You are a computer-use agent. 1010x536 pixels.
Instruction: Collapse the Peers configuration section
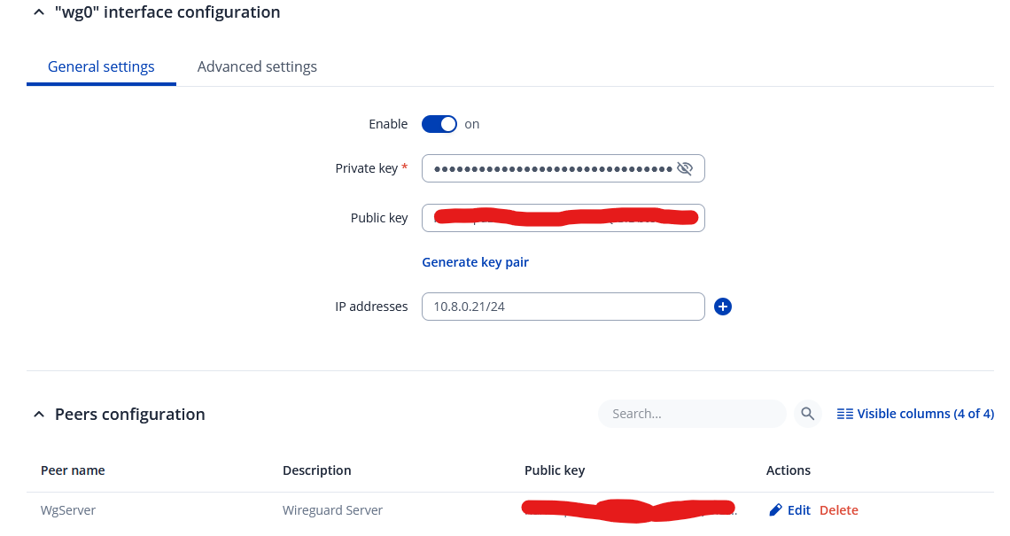pyautogui.click(x=38, y=414)
